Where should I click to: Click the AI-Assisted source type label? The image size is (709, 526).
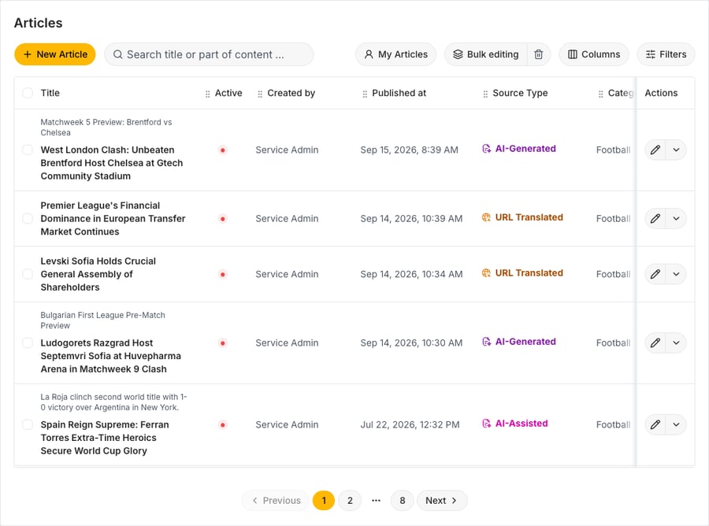point(522,424)
